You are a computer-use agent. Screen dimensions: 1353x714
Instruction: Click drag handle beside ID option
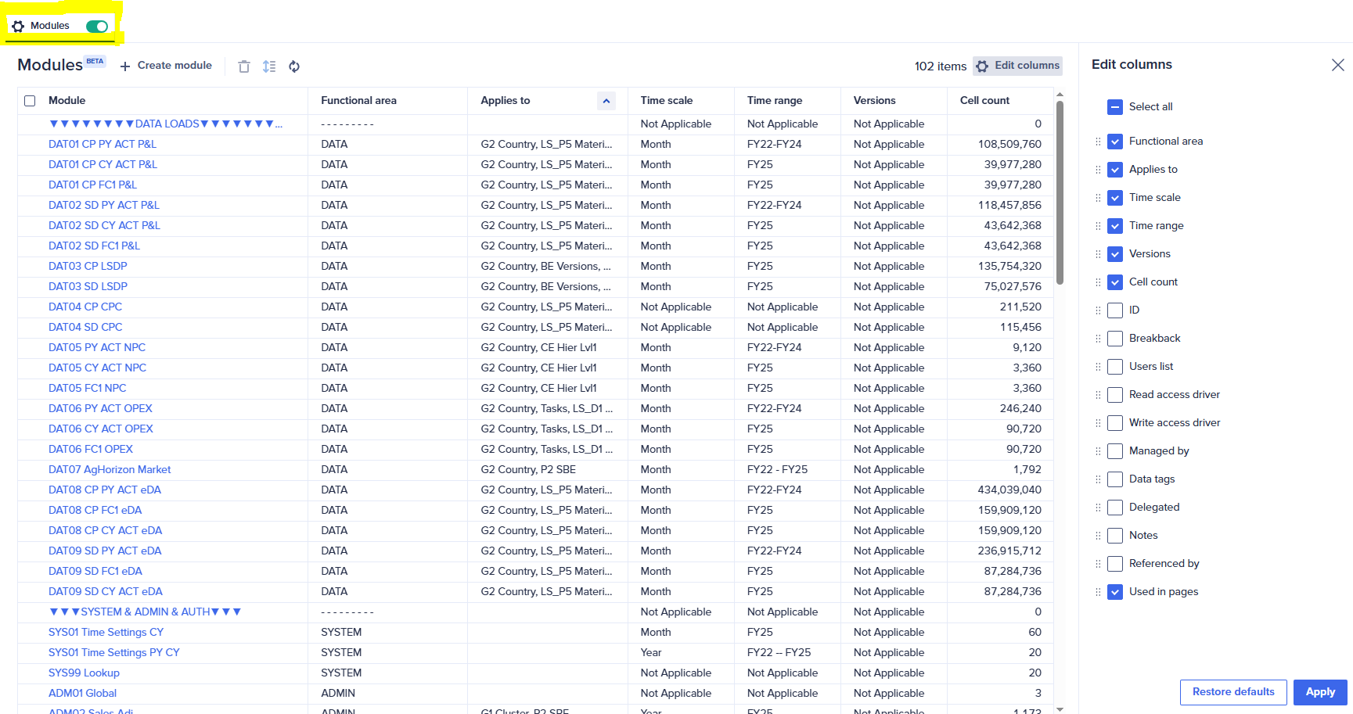point(1098,310)
